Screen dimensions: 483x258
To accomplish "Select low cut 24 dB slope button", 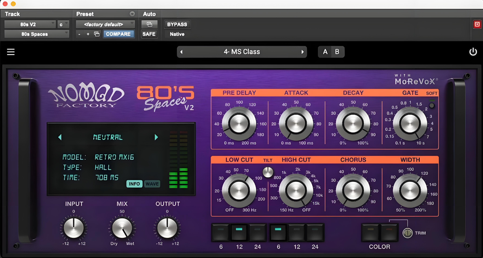I will (257, 232).
